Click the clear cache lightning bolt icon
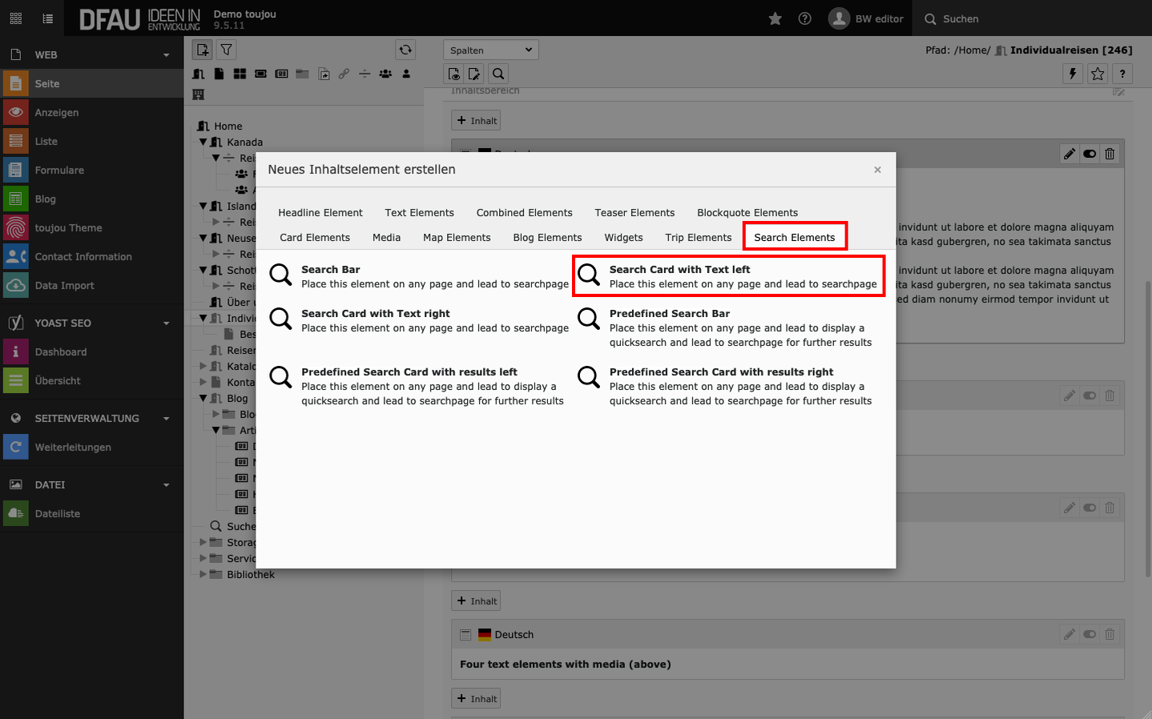Screen dimensions: 1152x719 (x=1073, y=74)
